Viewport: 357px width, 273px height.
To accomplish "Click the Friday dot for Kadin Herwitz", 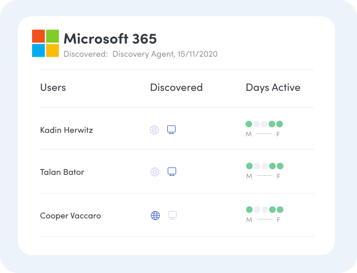I will point(279,124).
